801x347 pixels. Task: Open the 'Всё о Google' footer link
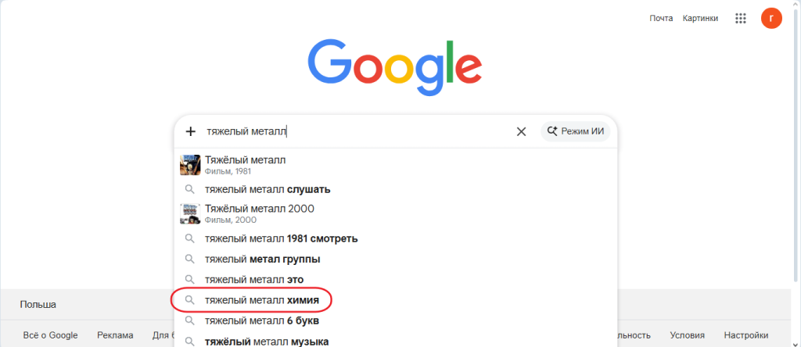click(50, 335)
